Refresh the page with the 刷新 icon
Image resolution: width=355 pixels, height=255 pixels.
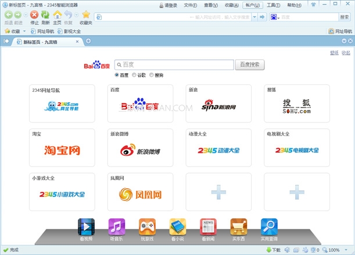click(x=45, y=15)
